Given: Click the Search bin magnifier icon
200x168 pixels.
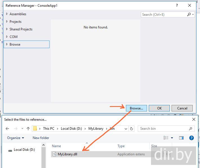Looking at the screenshot, I should (x=191, y=129).
